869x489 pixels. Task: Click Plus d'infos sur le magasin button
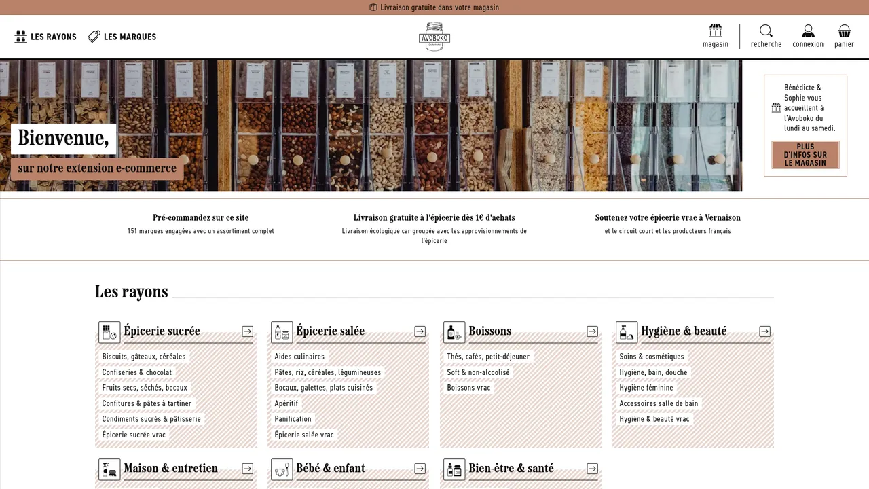805,155
